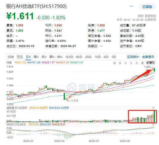The height and width of the screenshot is (145, 159).
Task: Click the 均线 label
Action: click(9, 63)
